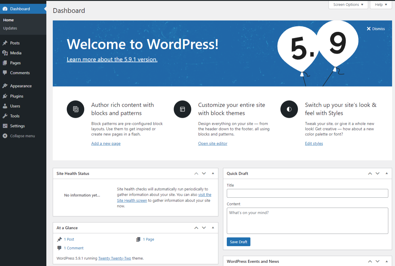Click the page icon beside 1 Page

click(138, 239)
